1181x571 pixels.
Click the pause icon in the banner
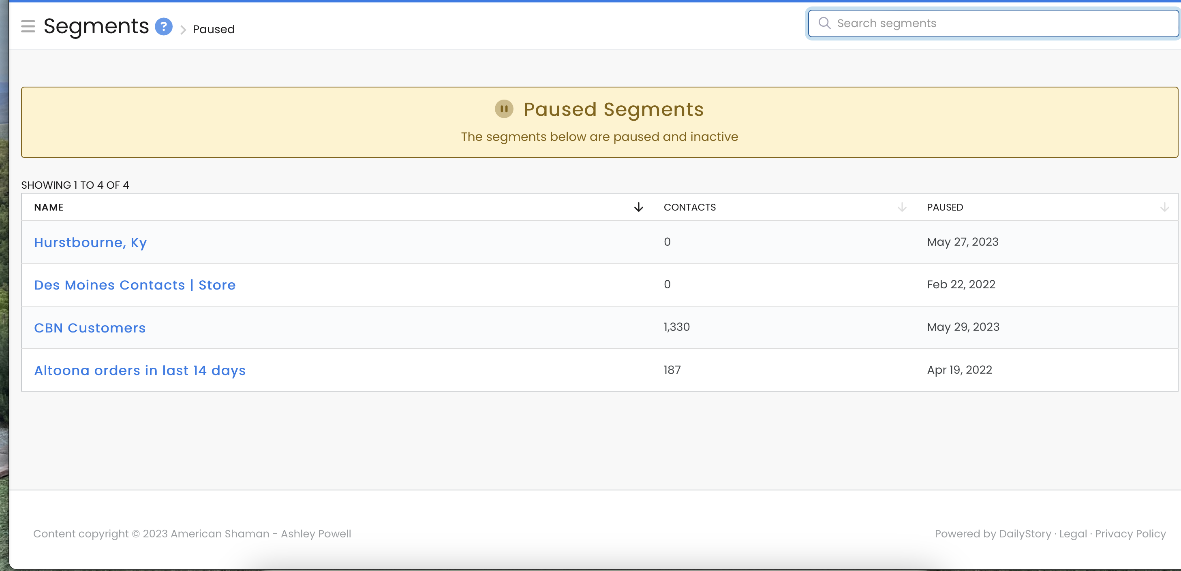504,109
